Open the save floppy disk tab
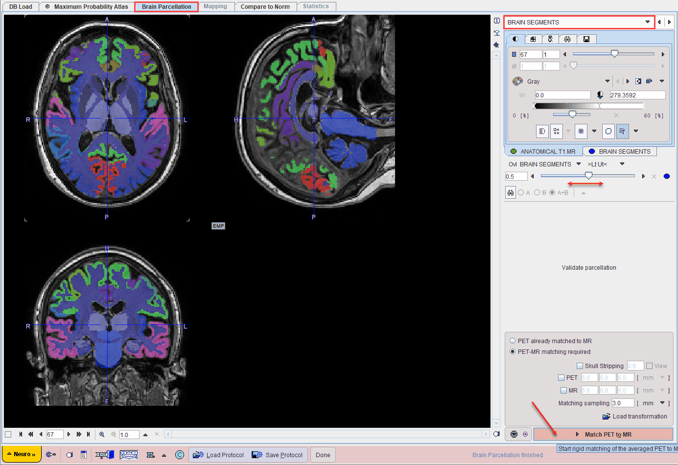 [x=586, y=39]
